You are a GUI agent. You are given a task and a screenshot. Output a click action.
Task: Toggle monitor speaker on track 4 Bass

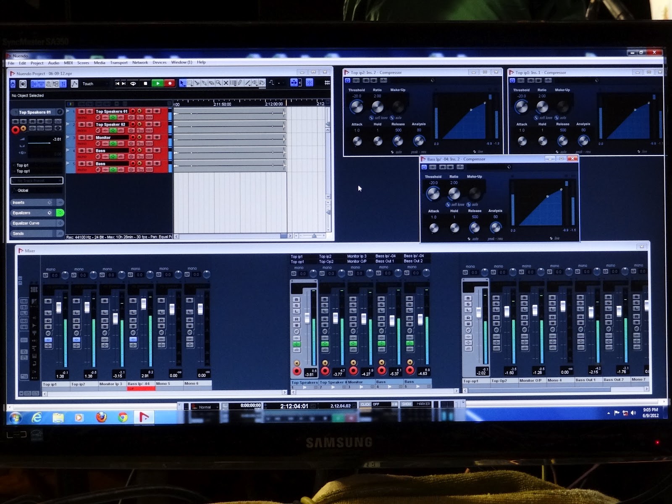pos(139,150)
